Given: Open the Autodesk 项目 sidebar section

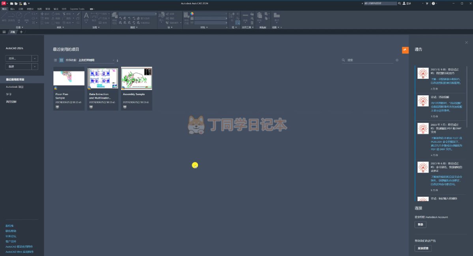Looking at the screenshot, I should [15, 87].
